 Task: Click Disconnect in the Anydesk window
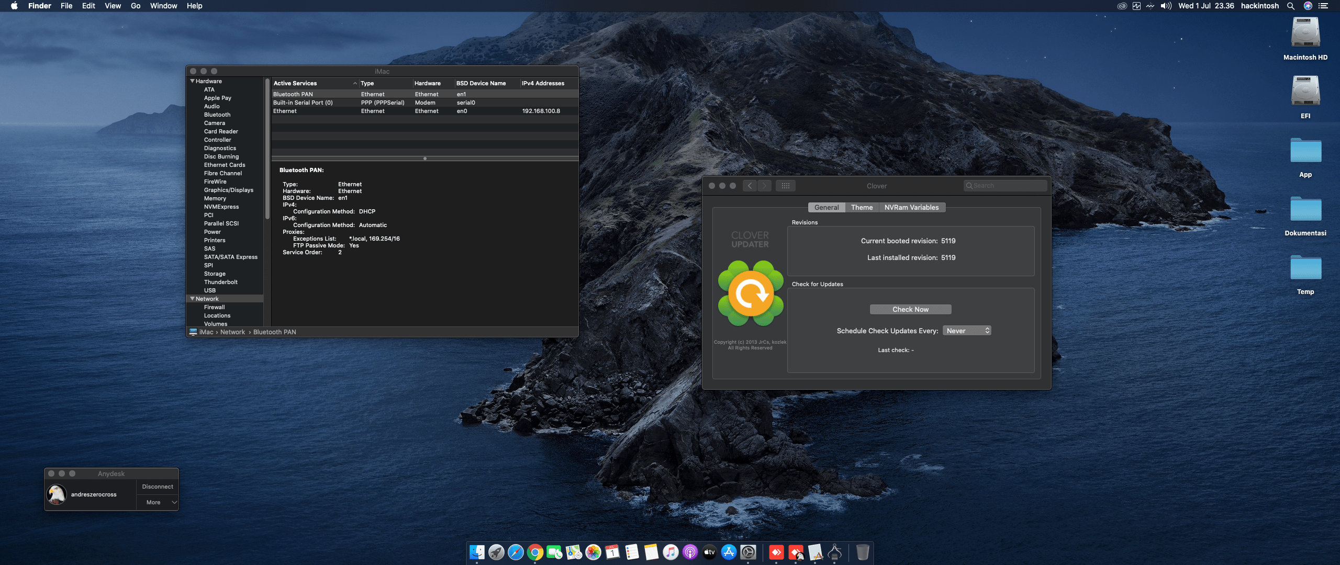157,486
